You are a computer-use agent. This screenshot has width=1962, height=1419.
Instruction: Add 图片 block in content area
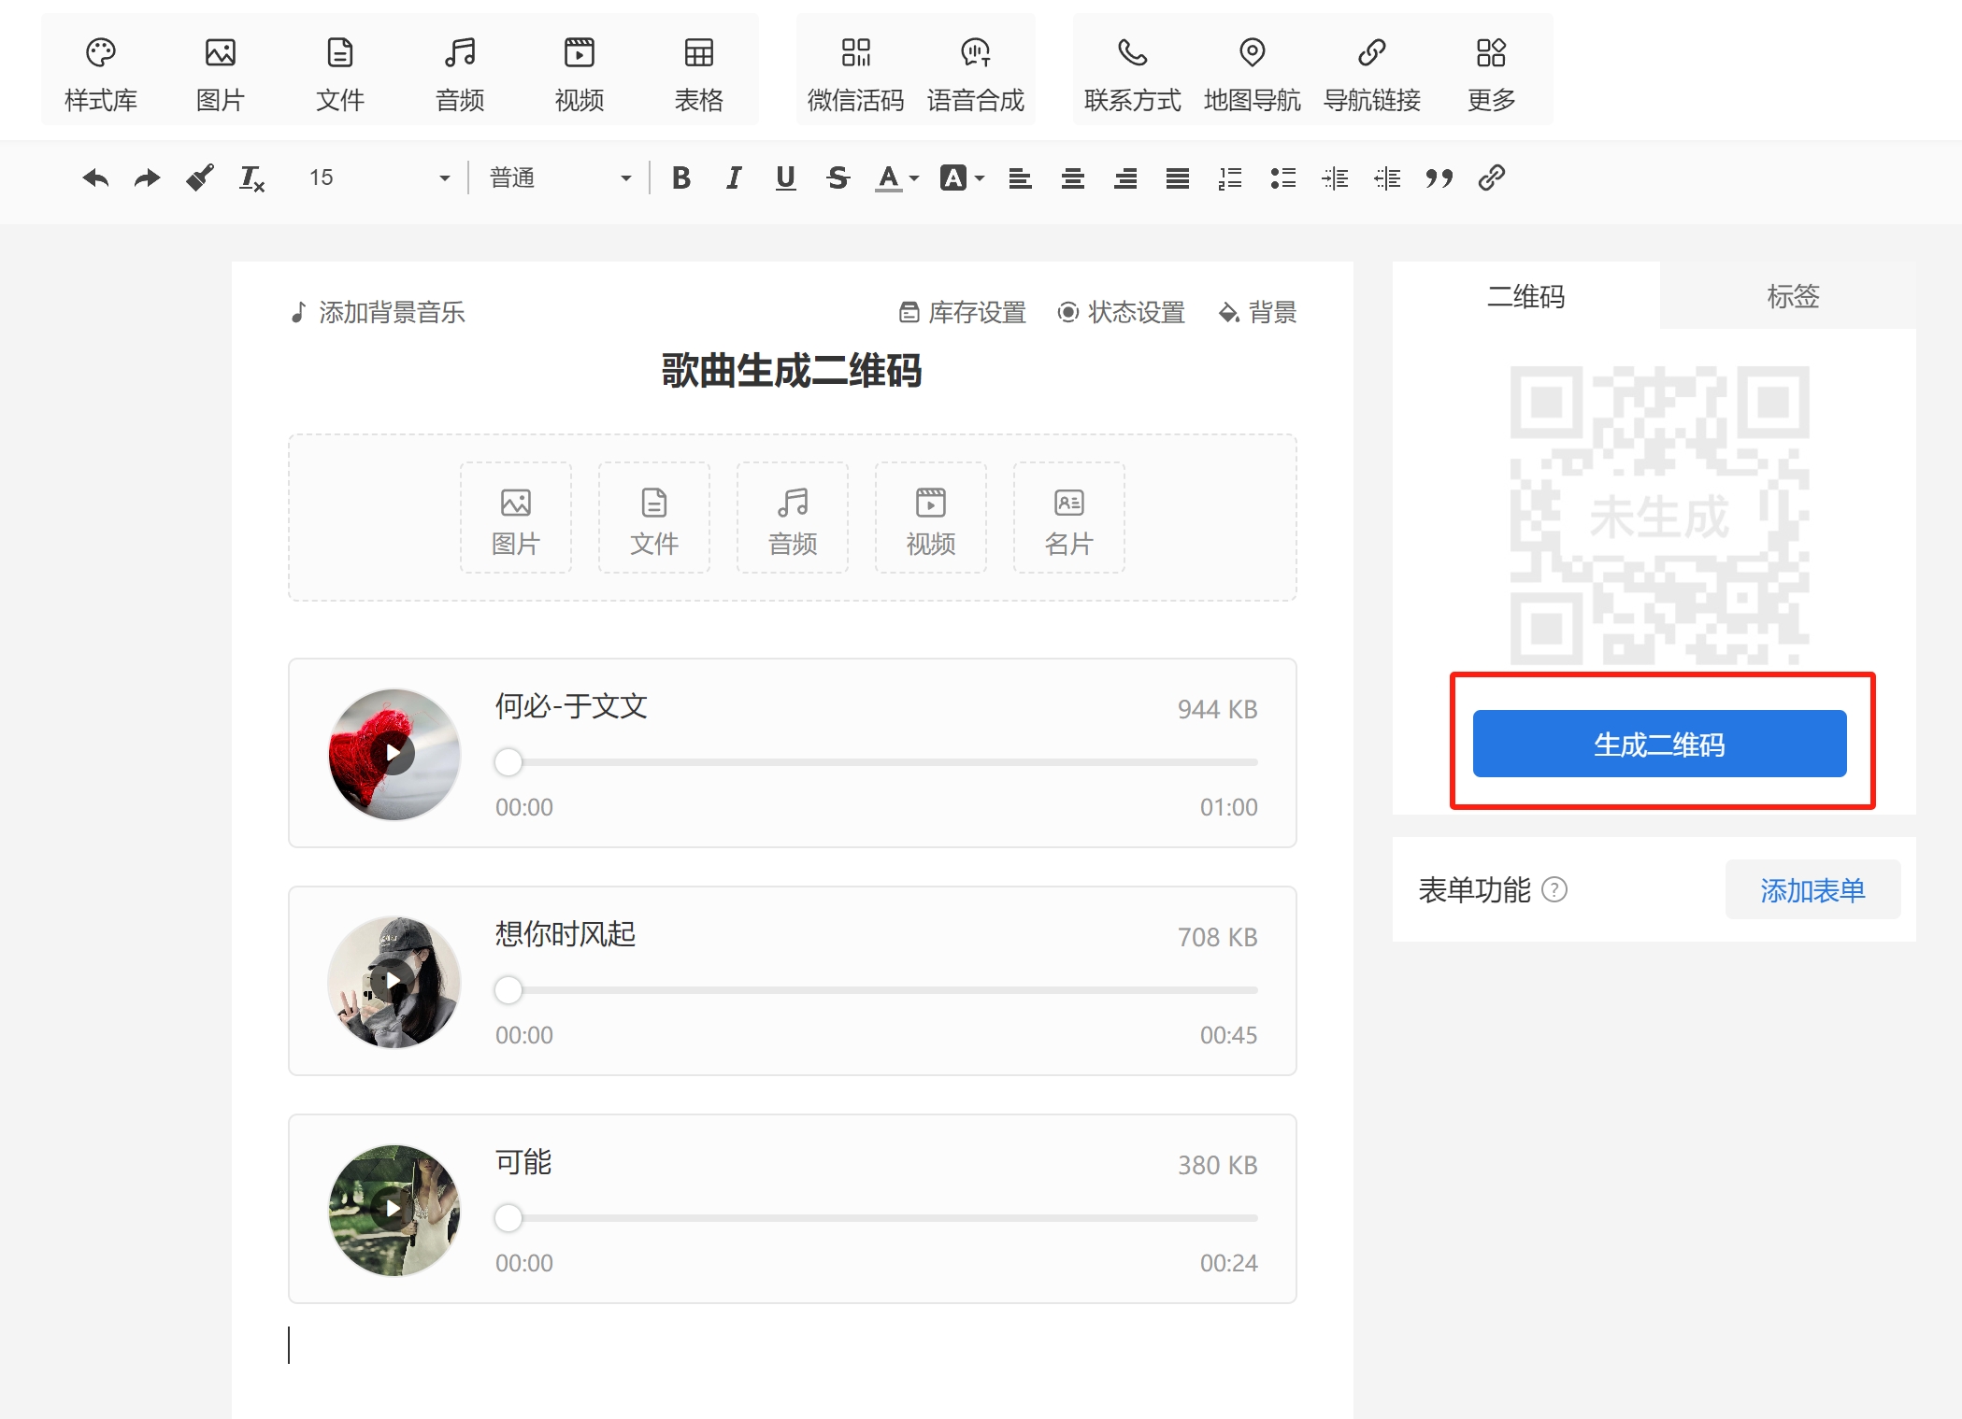click(516, 518)
